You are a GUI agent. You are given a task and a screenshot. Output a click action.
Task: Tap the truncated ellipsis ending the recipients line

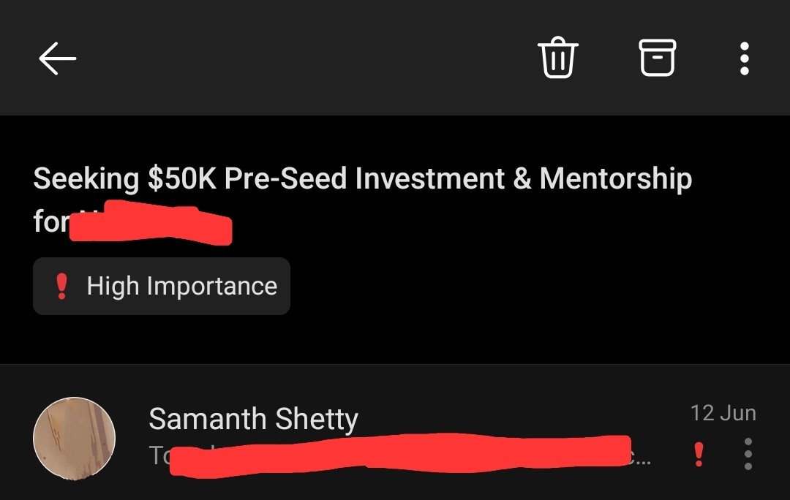coord(641,458)
